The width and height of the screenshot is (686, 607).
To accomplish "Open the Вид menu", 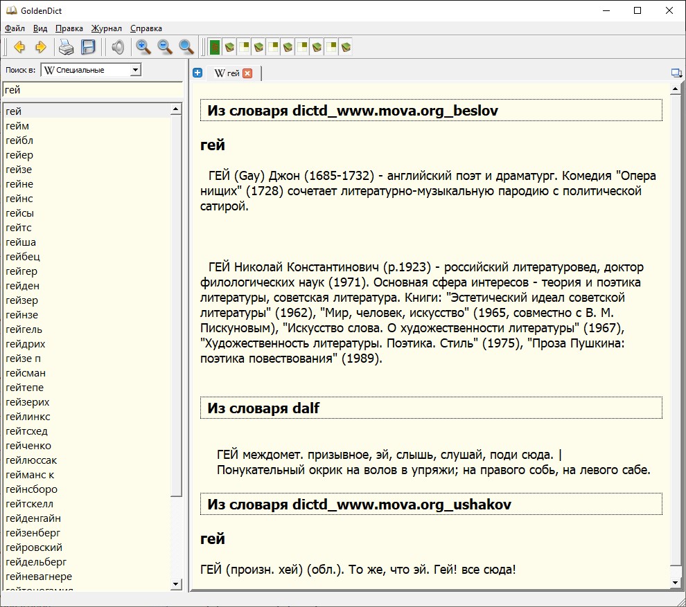I will point(40,28).
